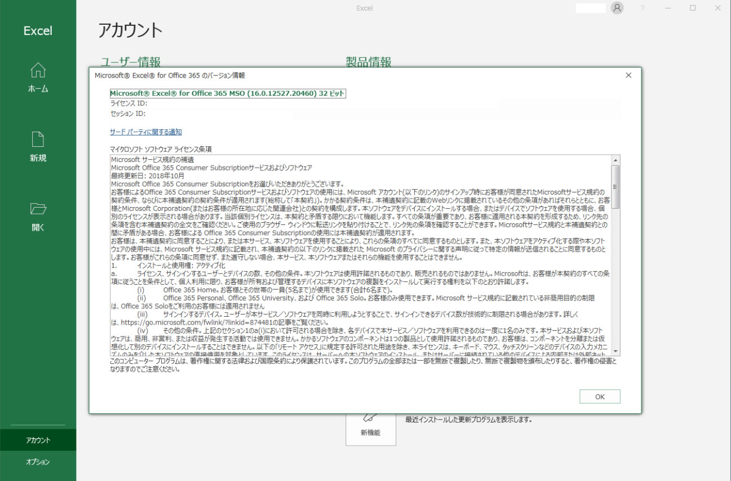This screenshot has height=481, width=731.
Task: Minimize the Excel window
Action: [x=667, y=8]
